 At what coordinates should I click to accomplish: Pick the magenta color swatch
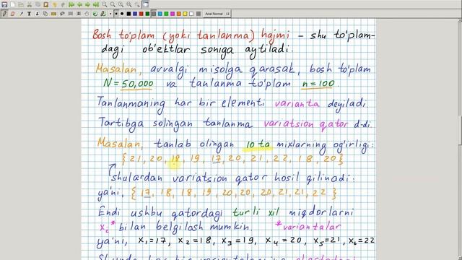pos(173,14)
